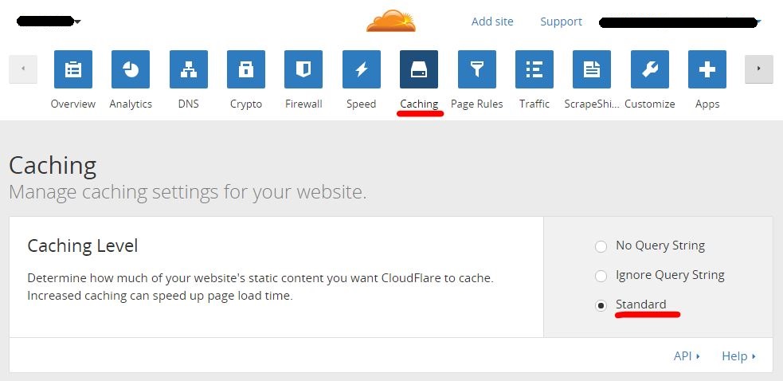Click the Traffic tab label
783x381 pixels.
534,104
